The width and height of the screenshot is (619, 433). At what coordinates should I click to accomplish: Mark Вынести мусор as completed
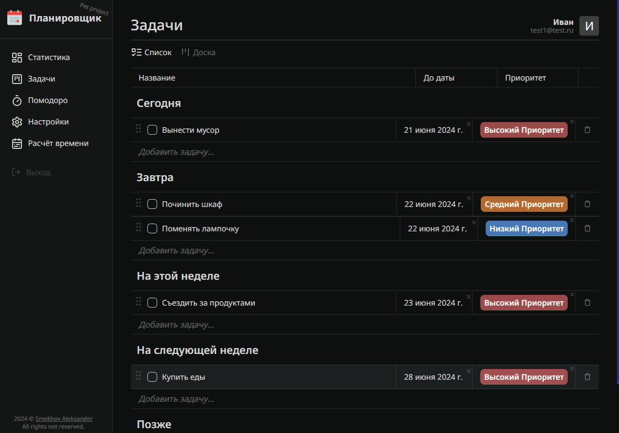pyautogui.click(x=152, y=130)
